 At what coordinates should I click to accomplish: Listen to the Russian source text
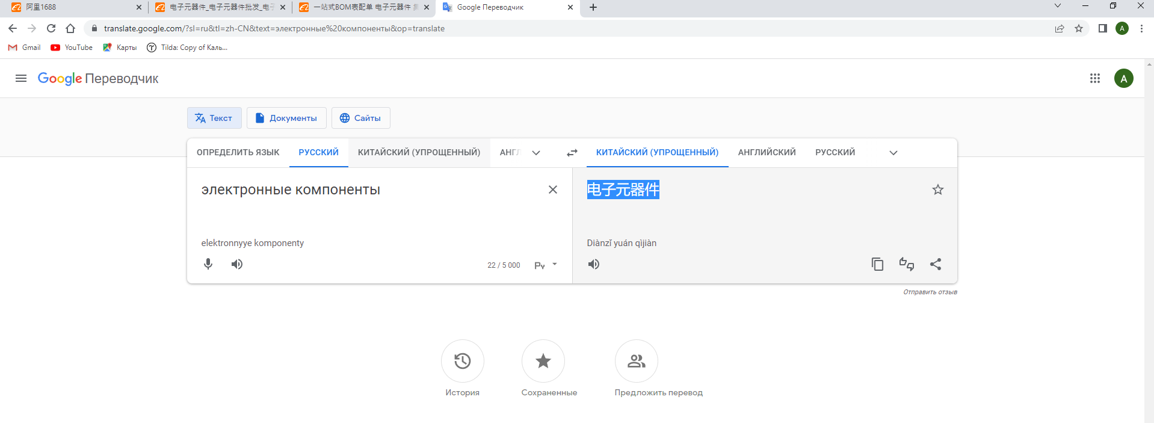(237, 264)
